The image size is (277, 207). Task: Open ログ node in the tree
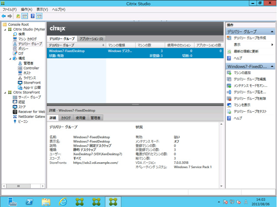tap(21, 53)
